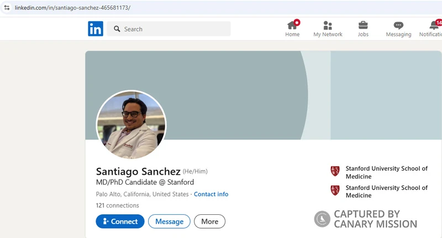Viewport: 442px width, 238px height.
Task: Click the LinkedIn logo icon
Action: point(96,29)
